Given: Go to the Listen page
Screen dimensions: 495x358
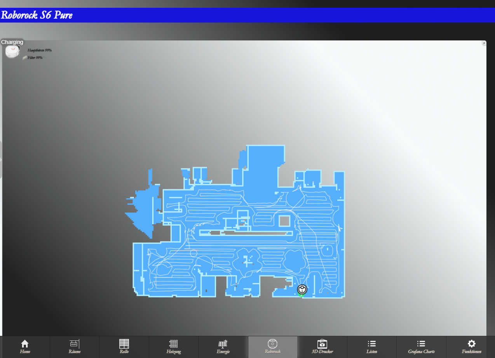Looking at the screenshot, I should tap(371, 347).
